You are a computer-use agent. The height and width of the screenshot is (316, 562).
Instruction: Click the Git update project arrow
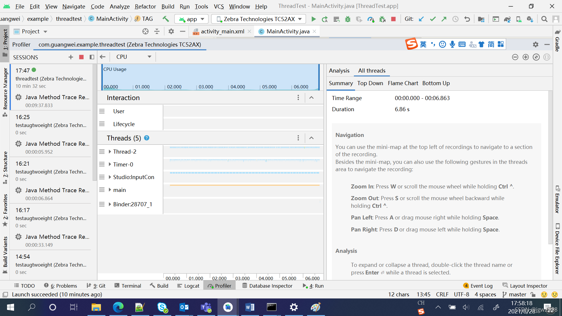click(x=421, y=19)
